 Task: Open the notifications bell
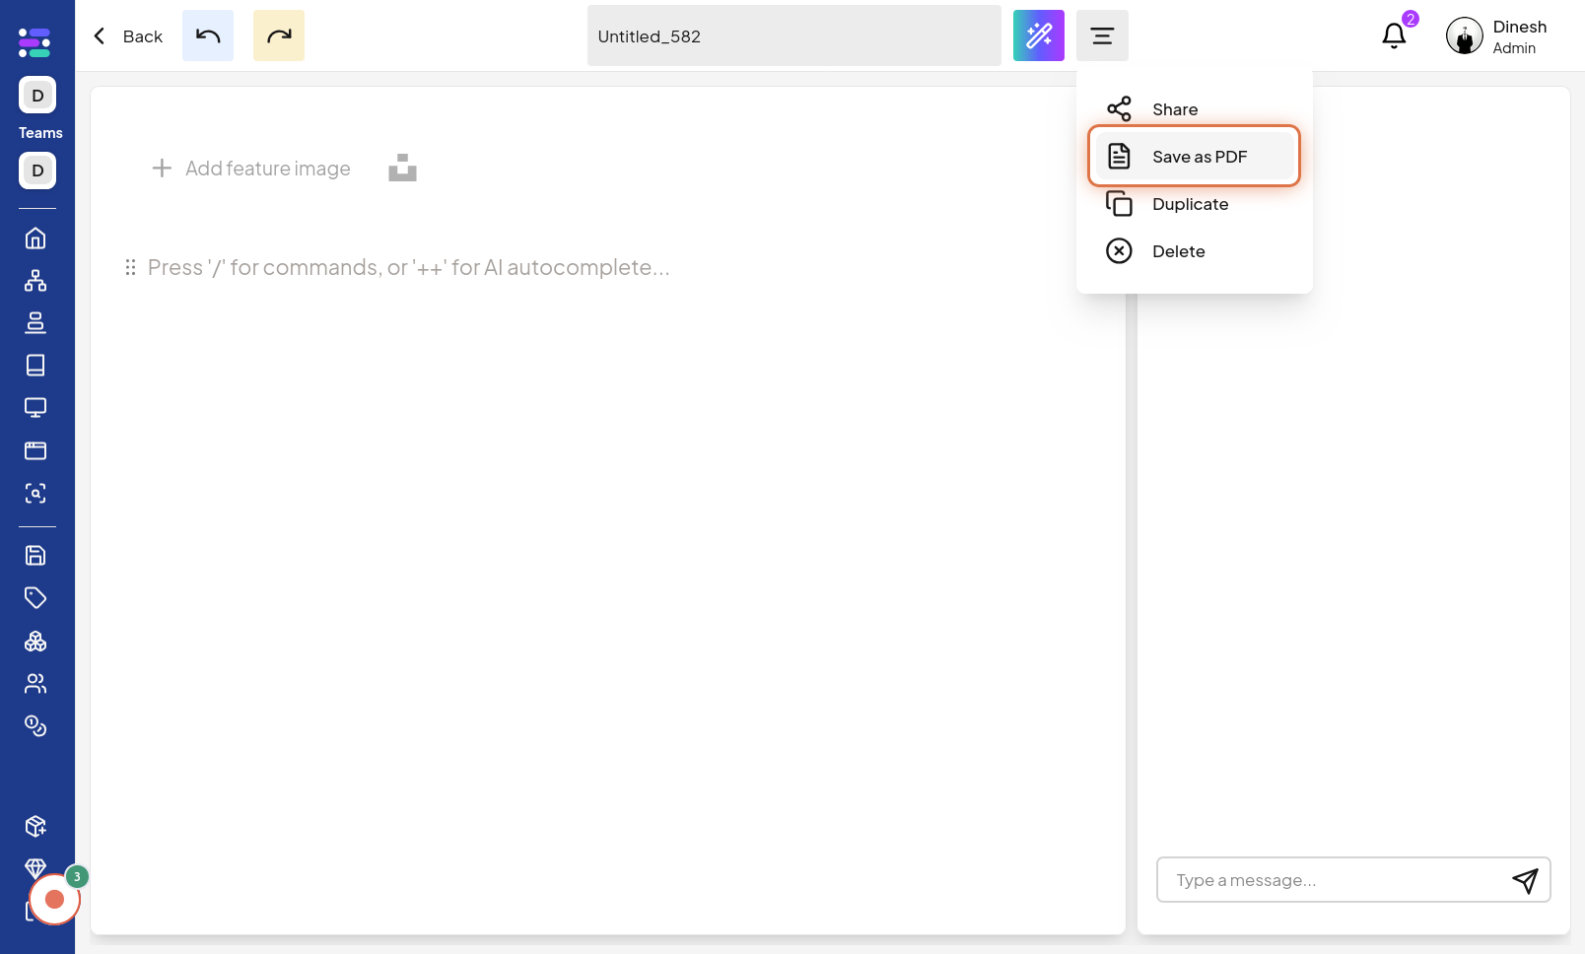(x=1394, y=35)
